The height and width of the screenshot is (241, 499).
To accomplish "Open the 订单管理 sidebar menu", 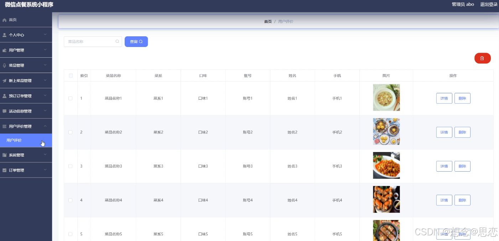I will pyautogui.click(x=26, y=171).
